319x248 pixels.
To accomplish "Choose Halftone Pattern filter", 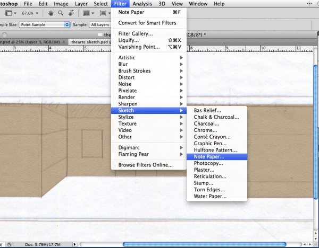I will click(x=217, y=150).
